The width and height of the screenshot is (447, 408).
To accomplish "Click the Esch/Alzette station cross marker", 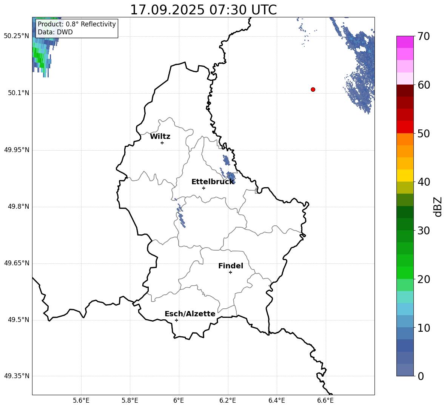I will pos(176,320).
